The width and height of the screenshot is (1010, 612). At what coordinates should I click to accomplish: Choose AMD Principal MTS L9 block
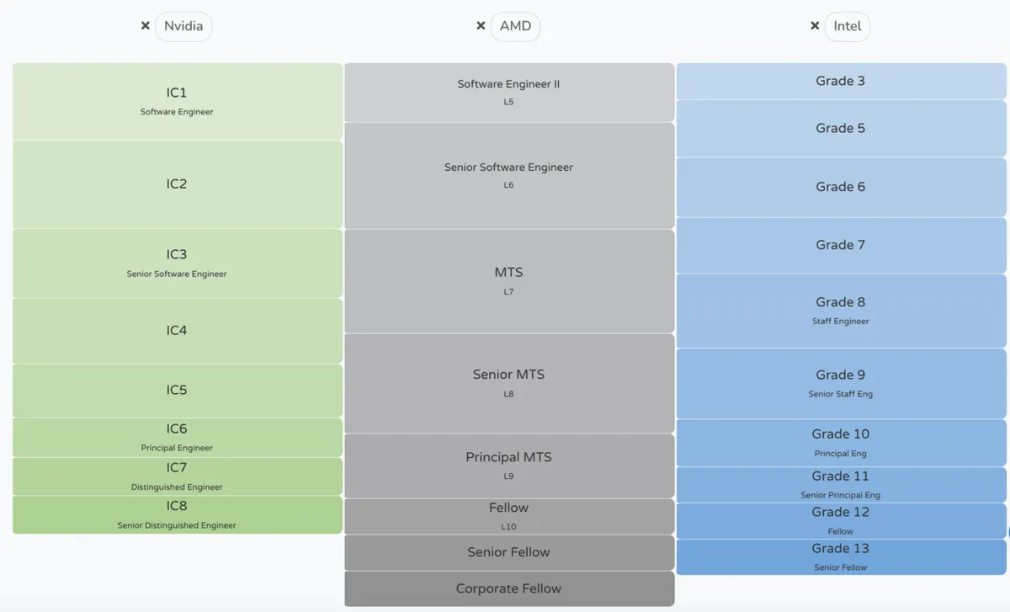pyautogui.click(x=508, y=466)
